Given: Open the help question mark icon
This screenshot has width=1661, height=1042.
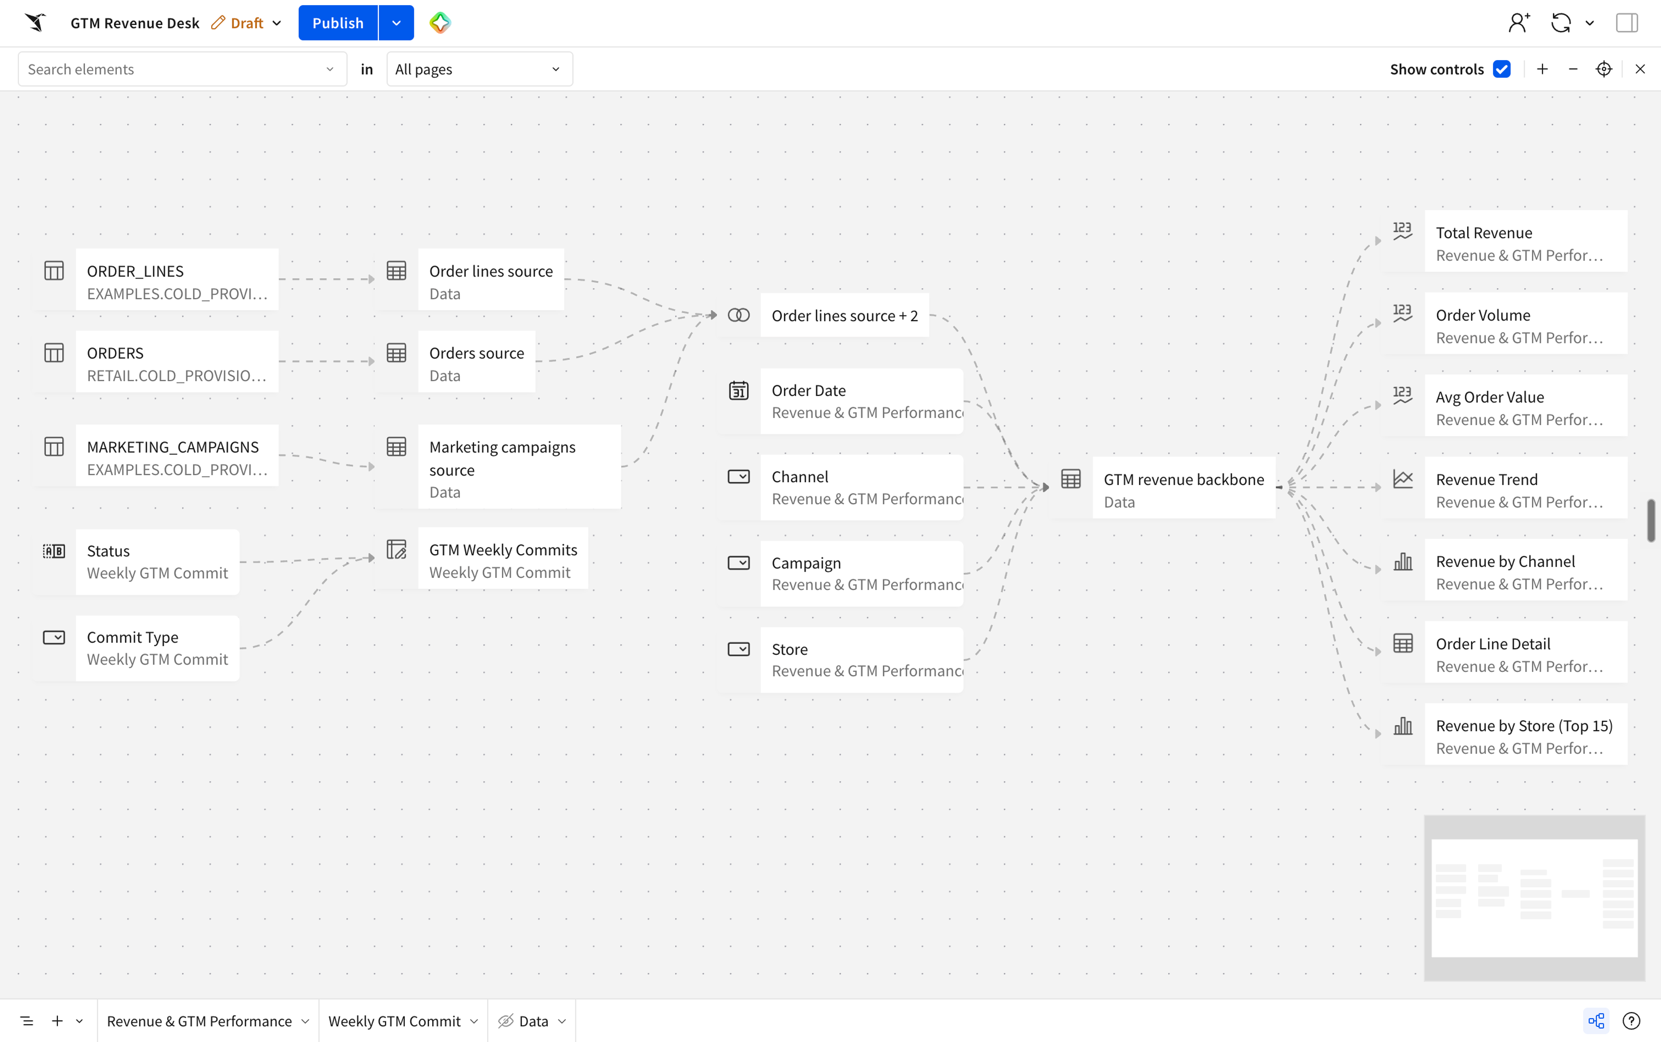Looking at the screenshot, I should coord(1631,1021).
